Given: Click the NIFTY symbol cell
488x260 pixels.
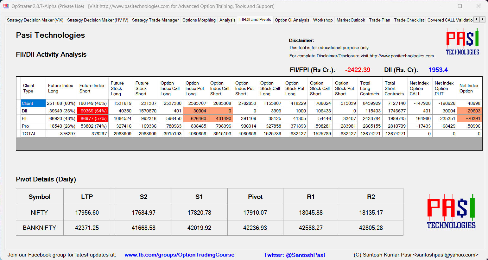Looking at the screenshot, I should click(40, 212).
